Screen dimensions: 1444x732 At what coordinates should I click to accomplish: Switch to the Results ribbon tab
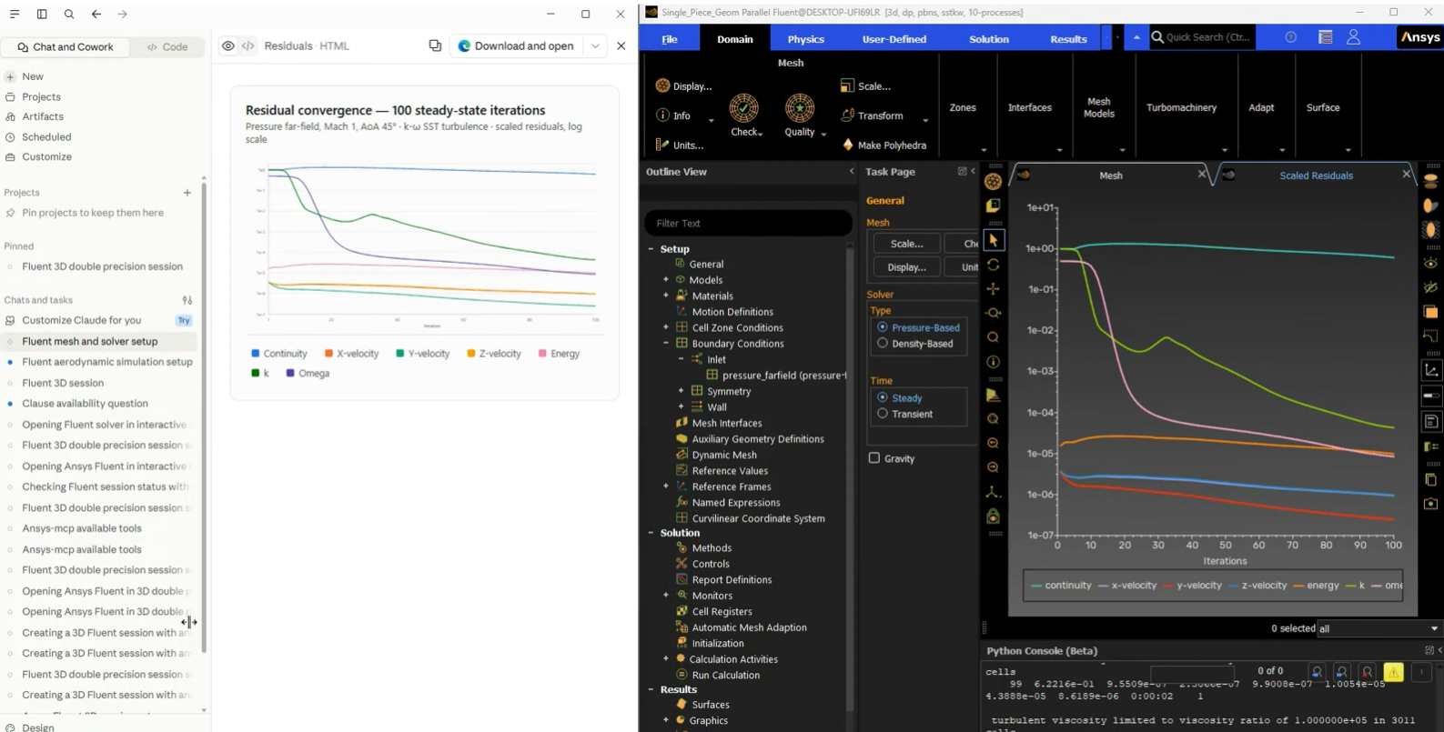point(1068,38)
